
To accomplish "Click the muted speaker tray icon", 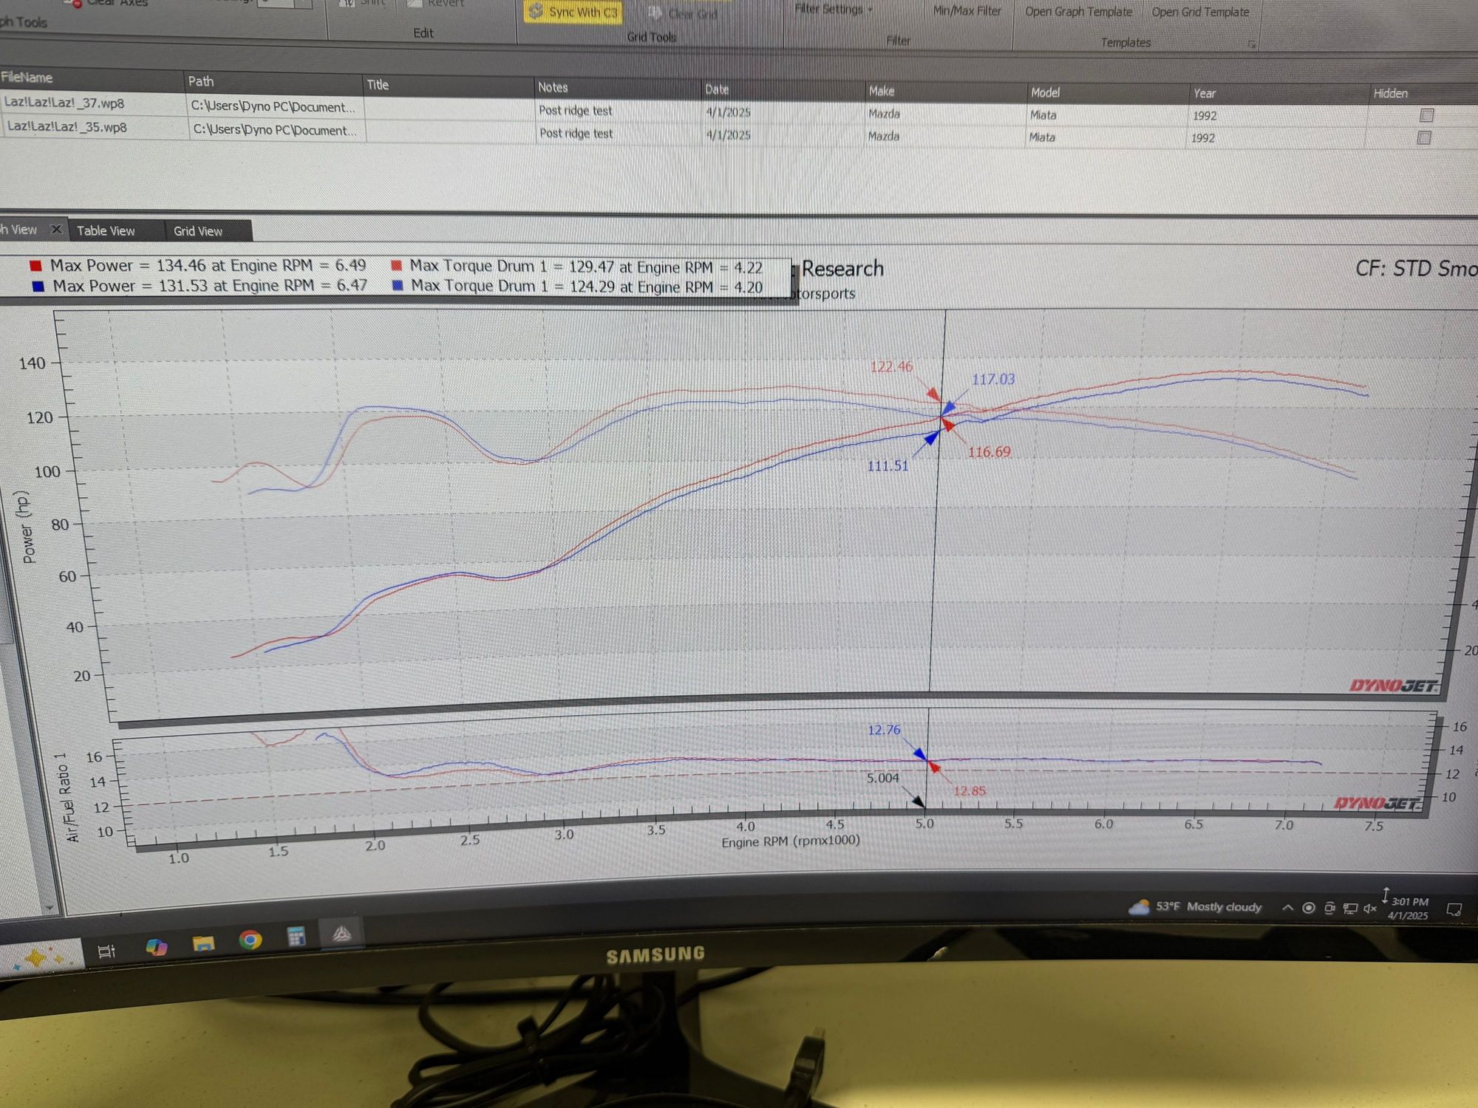I will (1369, 908).
